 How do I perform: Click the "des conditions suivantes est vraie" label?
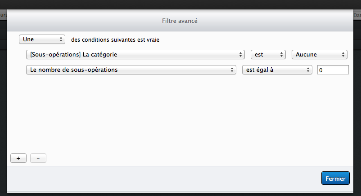[x=115, y=40]
